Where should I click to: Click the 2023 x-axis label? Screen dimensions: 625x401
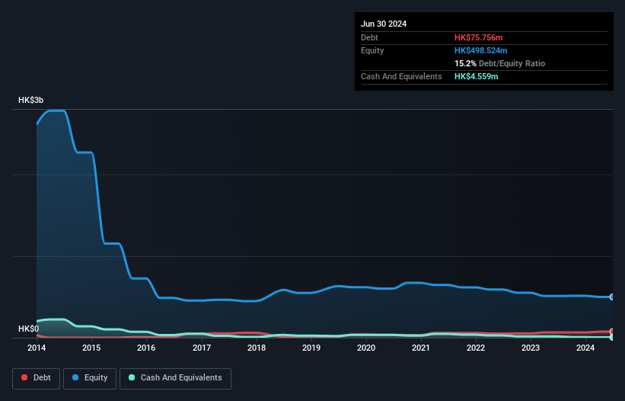click(x=531, y=348)
